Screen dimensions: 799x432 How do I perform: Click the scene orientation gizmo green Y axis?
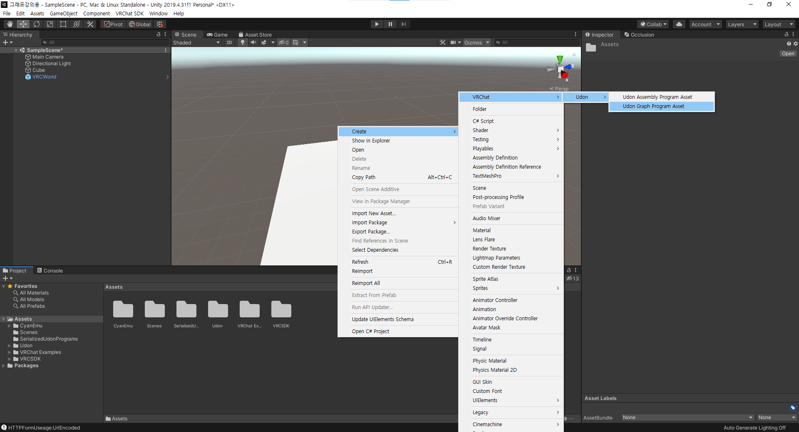[x=560, y=59]
